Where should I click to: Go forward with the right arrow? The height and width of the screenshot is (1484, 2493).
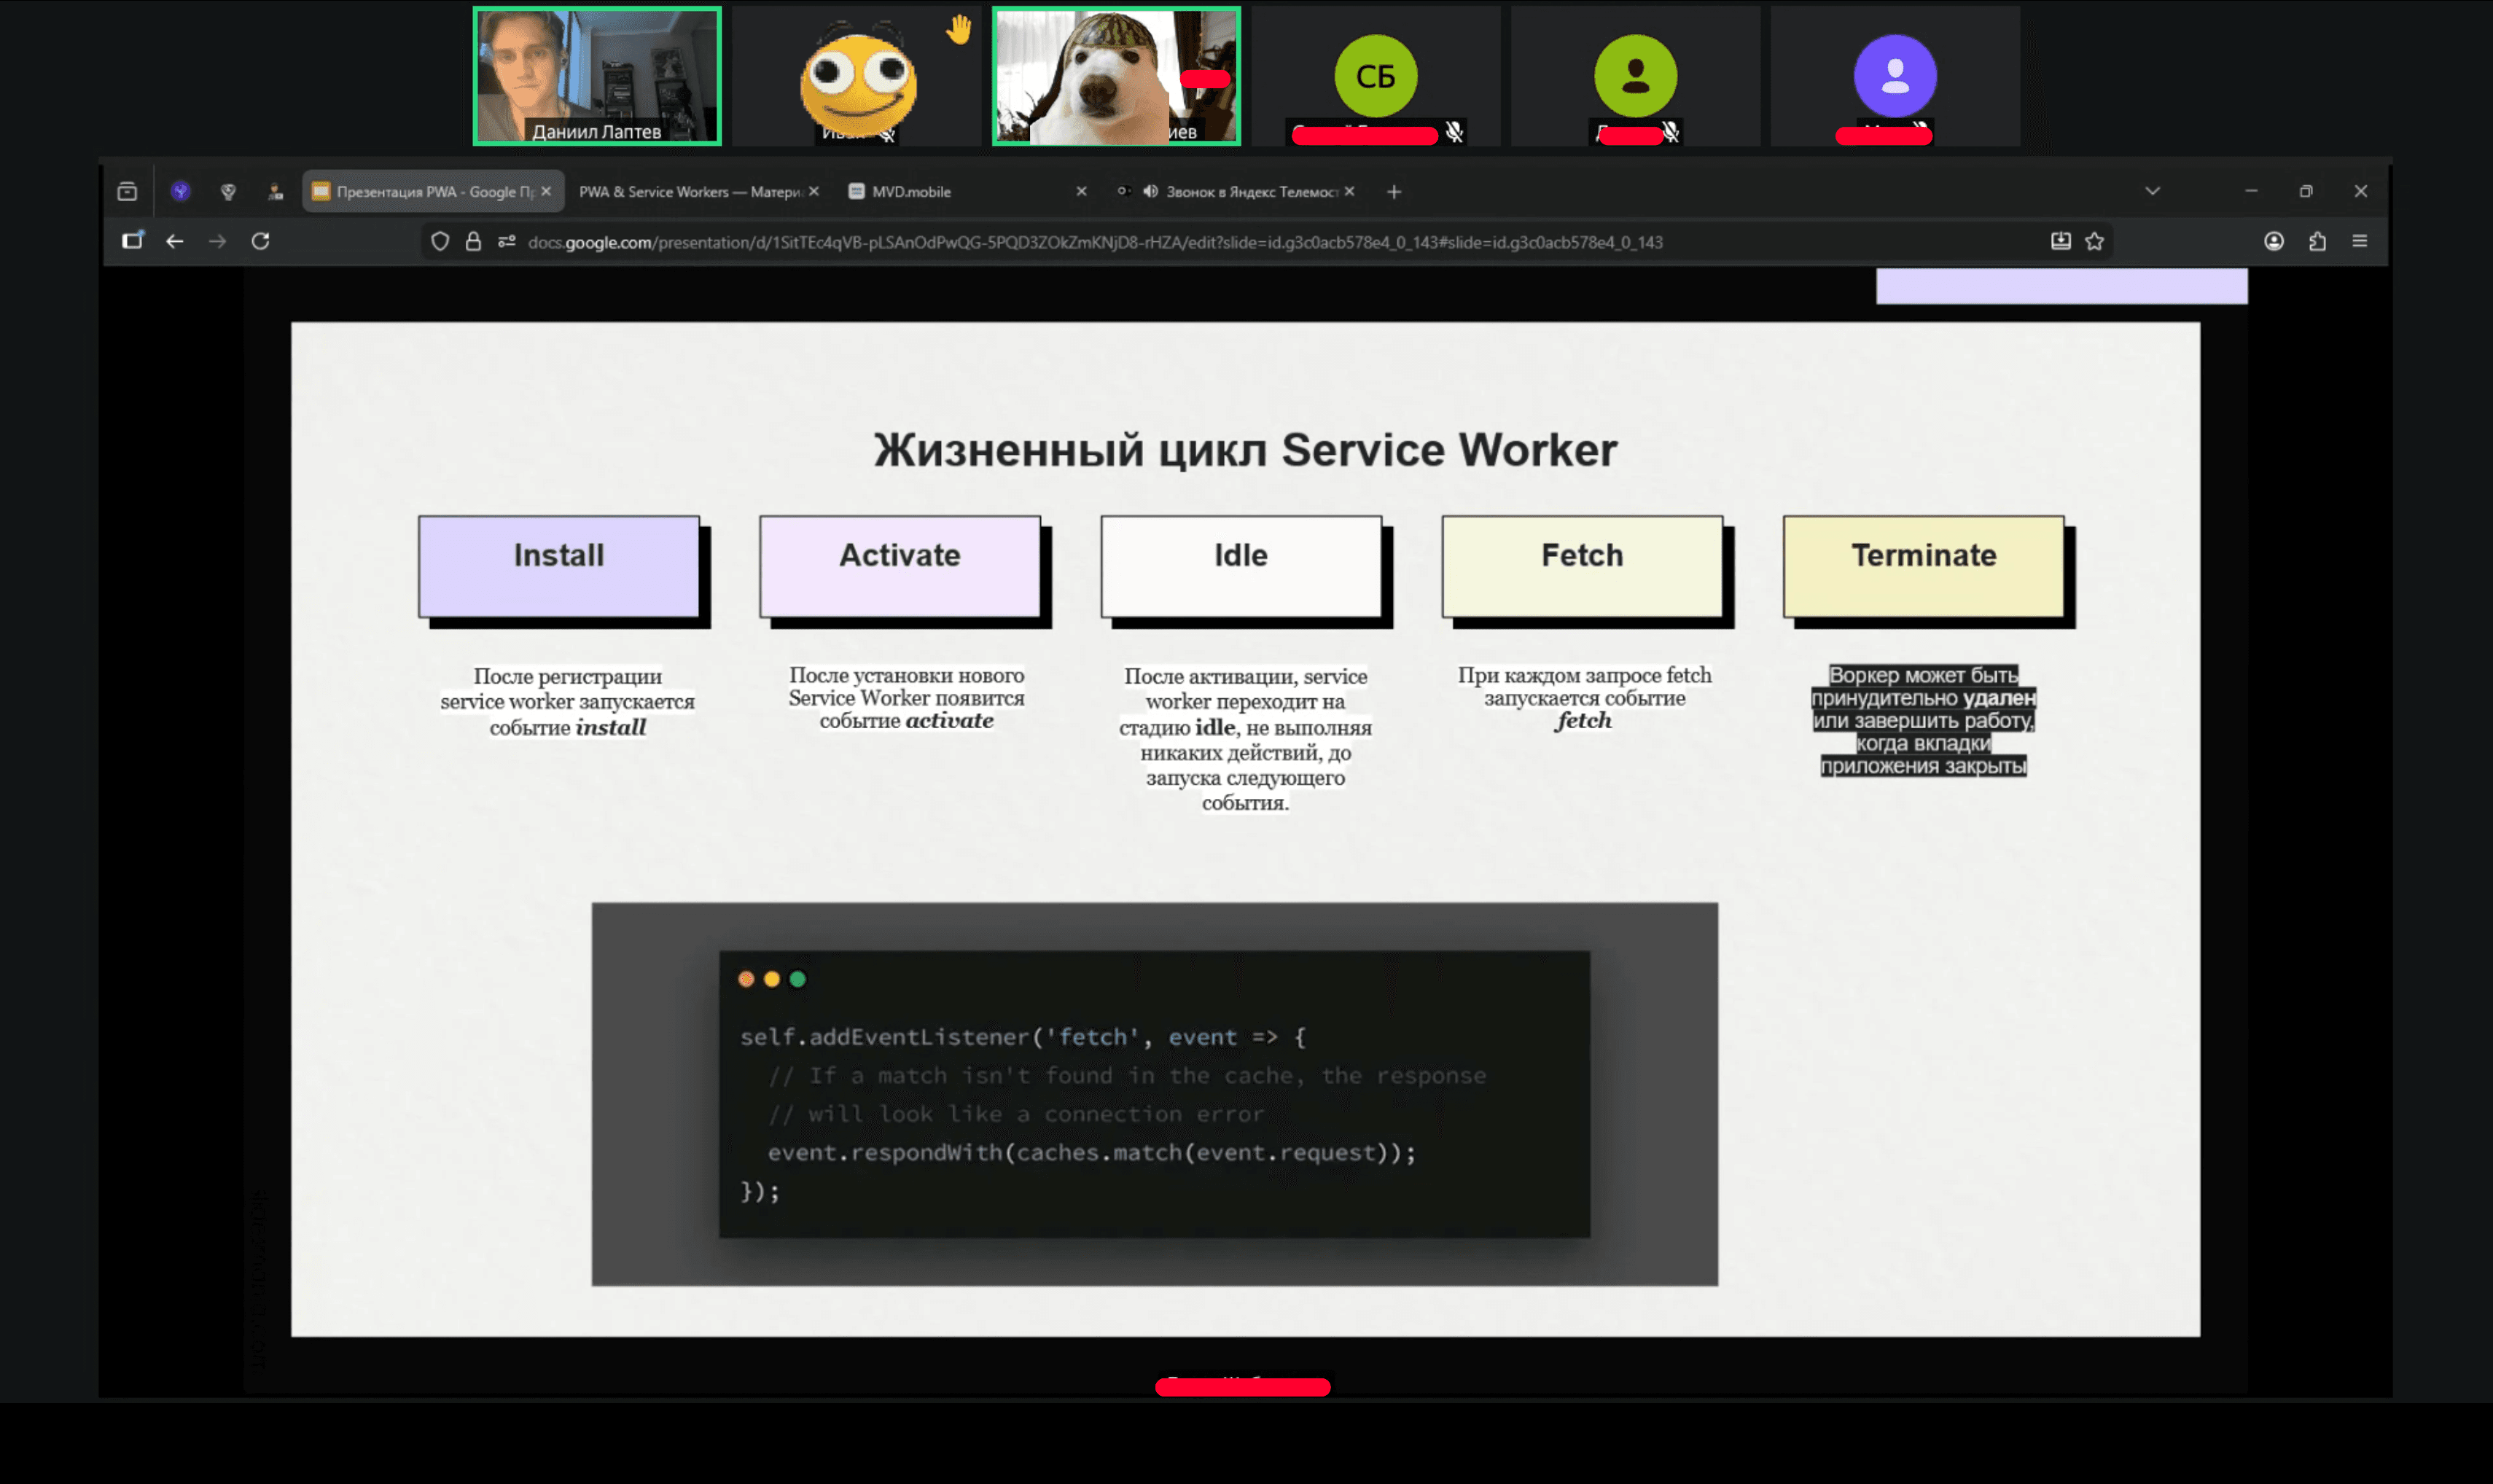tap(217, 241)
